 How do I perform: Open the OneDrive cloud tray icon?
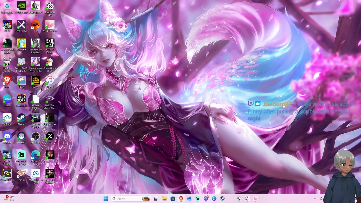[321, 198]
